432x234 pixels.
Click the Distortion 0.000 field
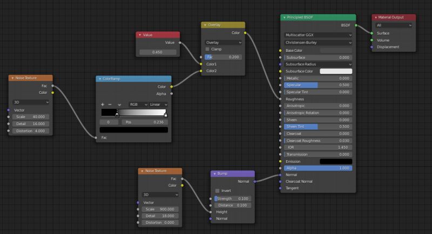160,223
